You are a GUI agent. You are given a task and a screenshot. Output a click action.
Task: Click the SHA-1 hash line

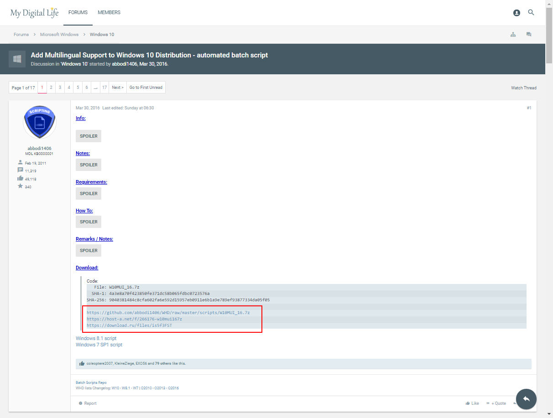coord(151,294)
